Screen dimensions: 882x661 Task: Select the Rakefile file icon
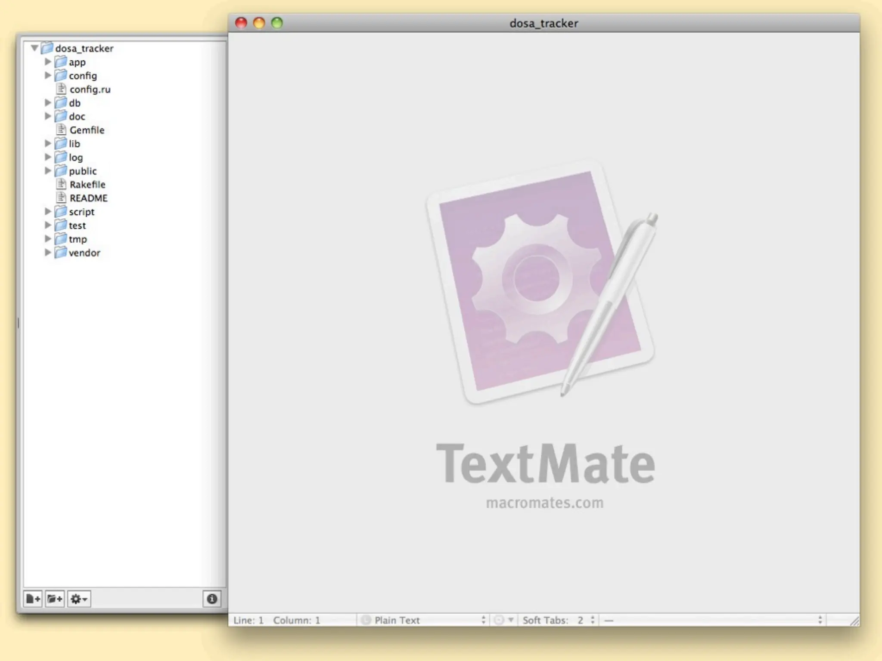click(x=62, y=184)
